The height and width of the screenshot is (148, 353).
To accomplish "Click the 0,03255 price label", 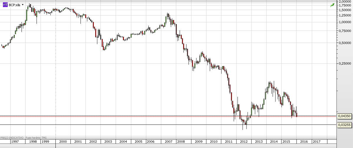I will (344, 125).
